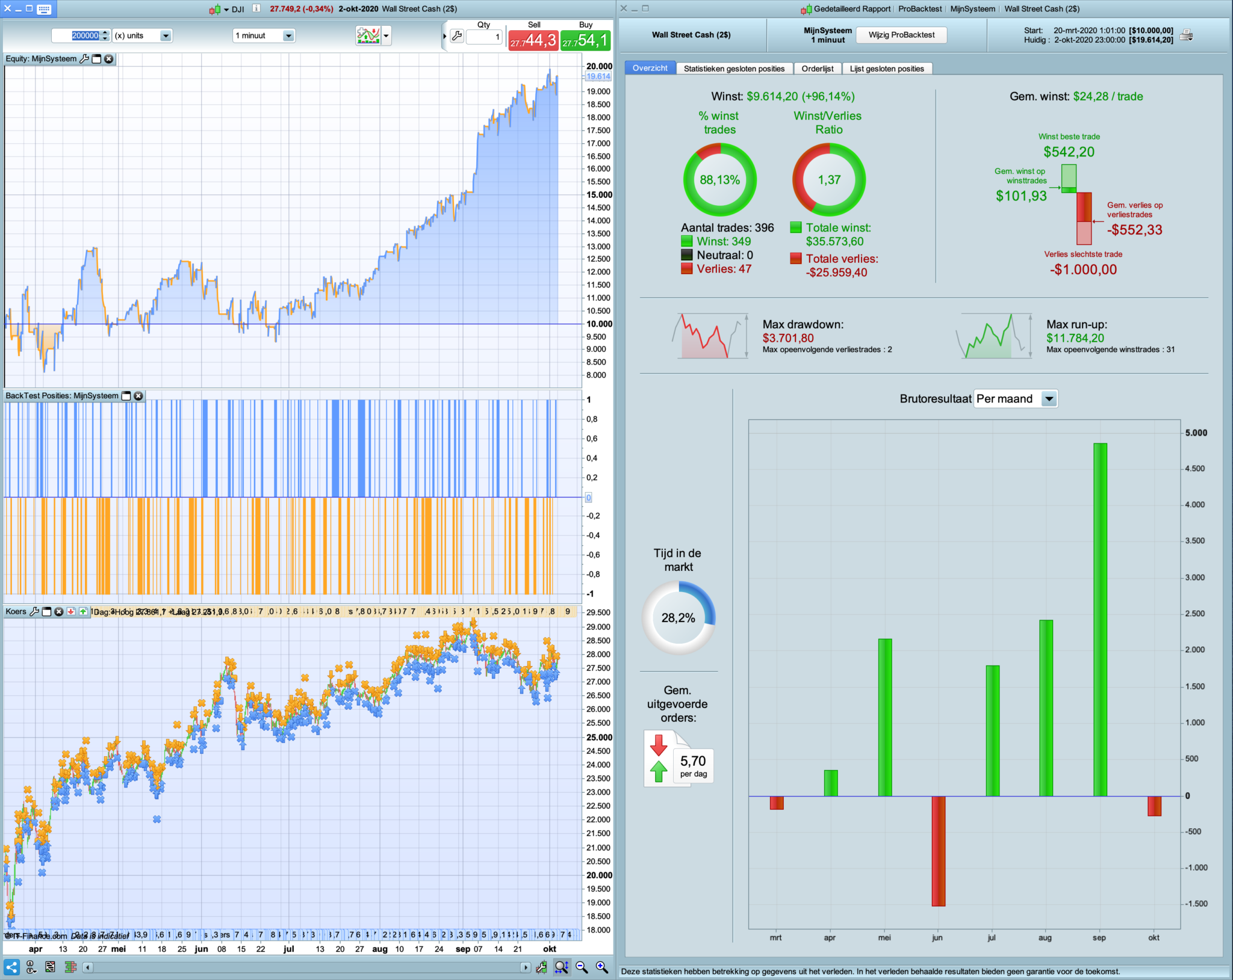Click the horizontal chart scrollbar track
Viewport: 1233px width, 980px height.
pyautogui.click(x=306, y=967)
